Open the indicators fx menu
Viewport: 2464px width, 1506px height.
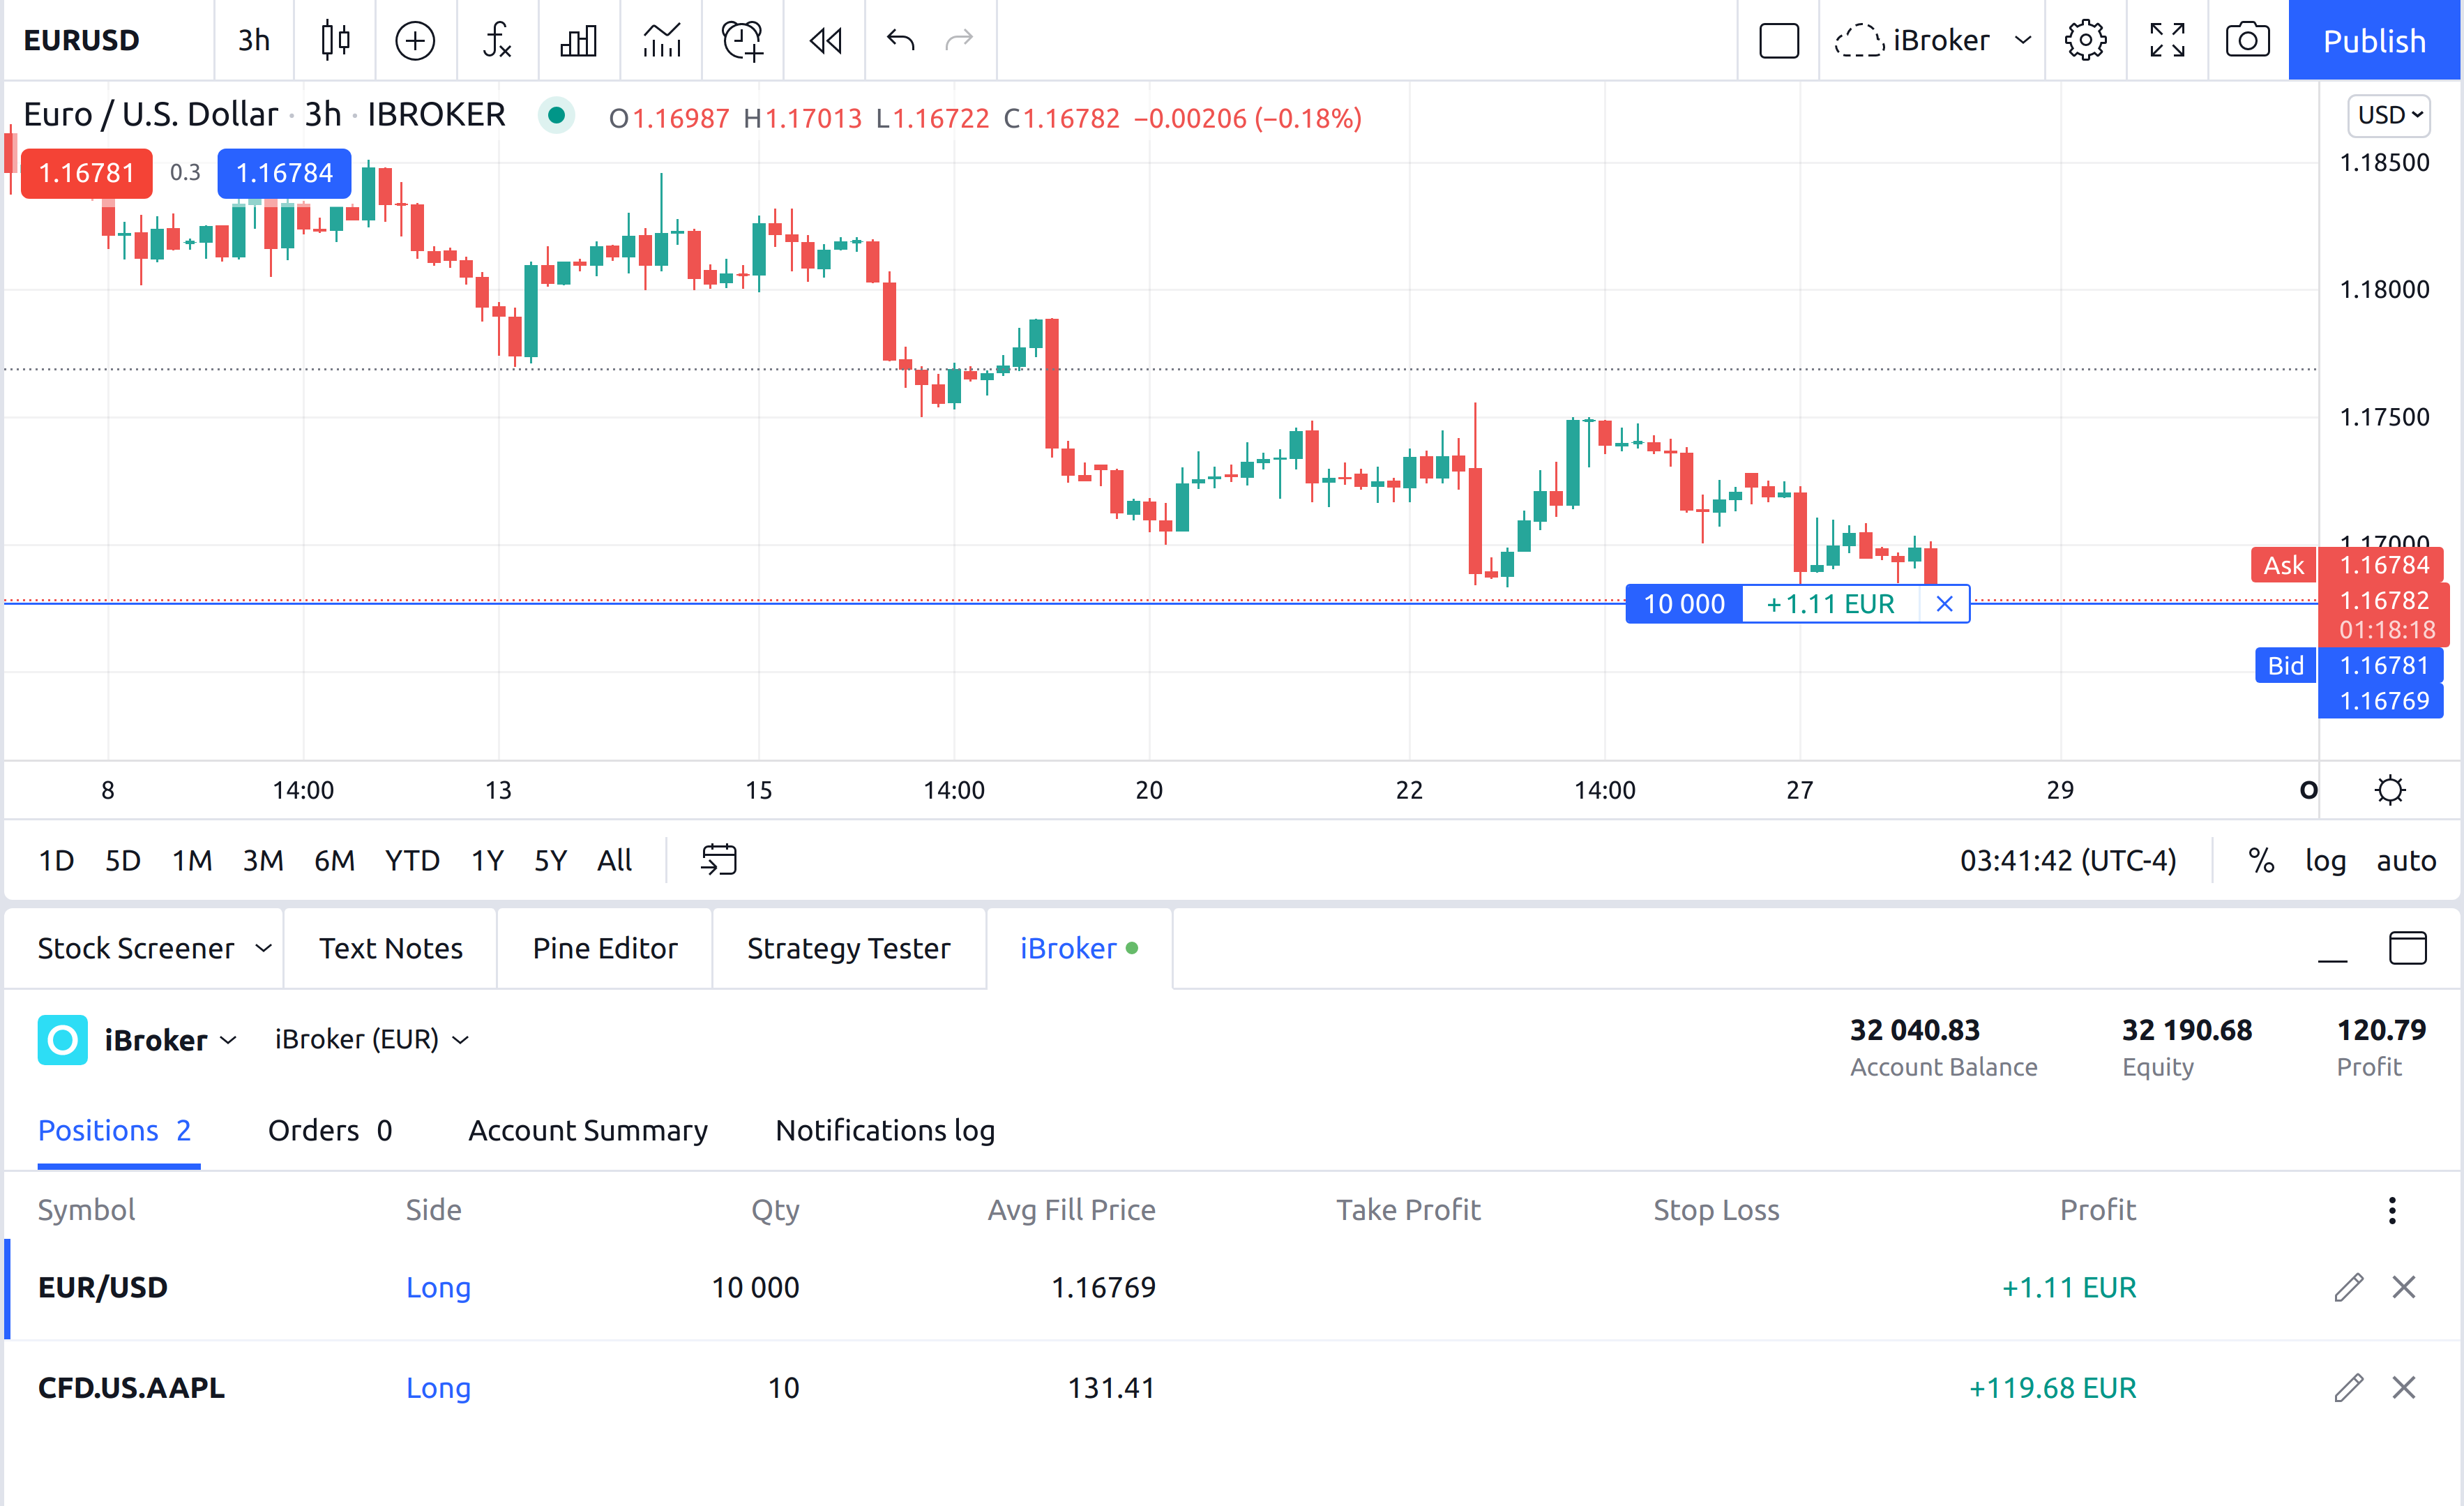click(x=496, y=40)
